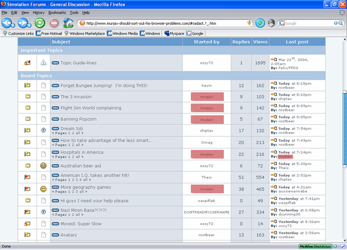Image resolution: width=347 pixels, height=250 pixels.
Task: Click the Back navigation arrow
Action: pos(7,23)
